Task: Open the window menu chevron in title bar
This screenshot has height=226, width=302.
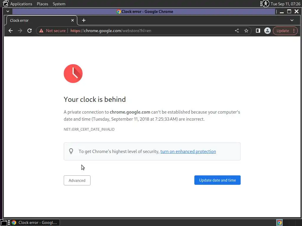Action: pyautogui.click(x=8, y=11)
